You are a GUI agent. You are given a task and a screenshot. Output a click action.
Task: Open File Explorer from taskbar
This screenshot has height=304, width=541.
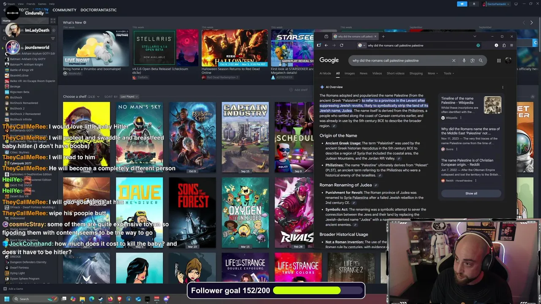coord(82,299)
